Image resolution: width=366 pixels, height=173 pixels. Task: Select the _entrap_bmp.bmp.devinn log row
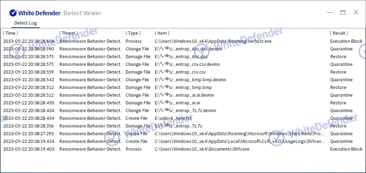190,80
